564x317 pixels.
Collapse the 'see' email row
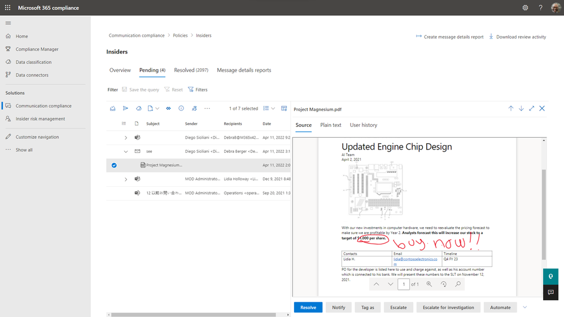coord(126,152)
